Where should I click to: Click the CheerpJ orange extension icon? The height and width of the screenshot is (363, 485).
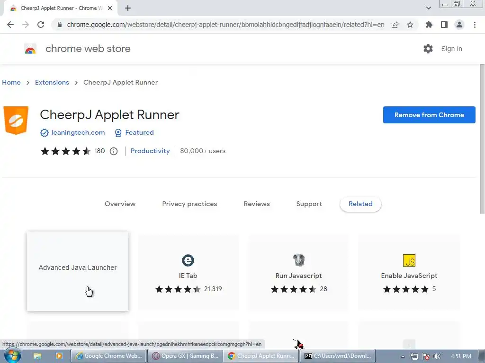click(16, 121)
